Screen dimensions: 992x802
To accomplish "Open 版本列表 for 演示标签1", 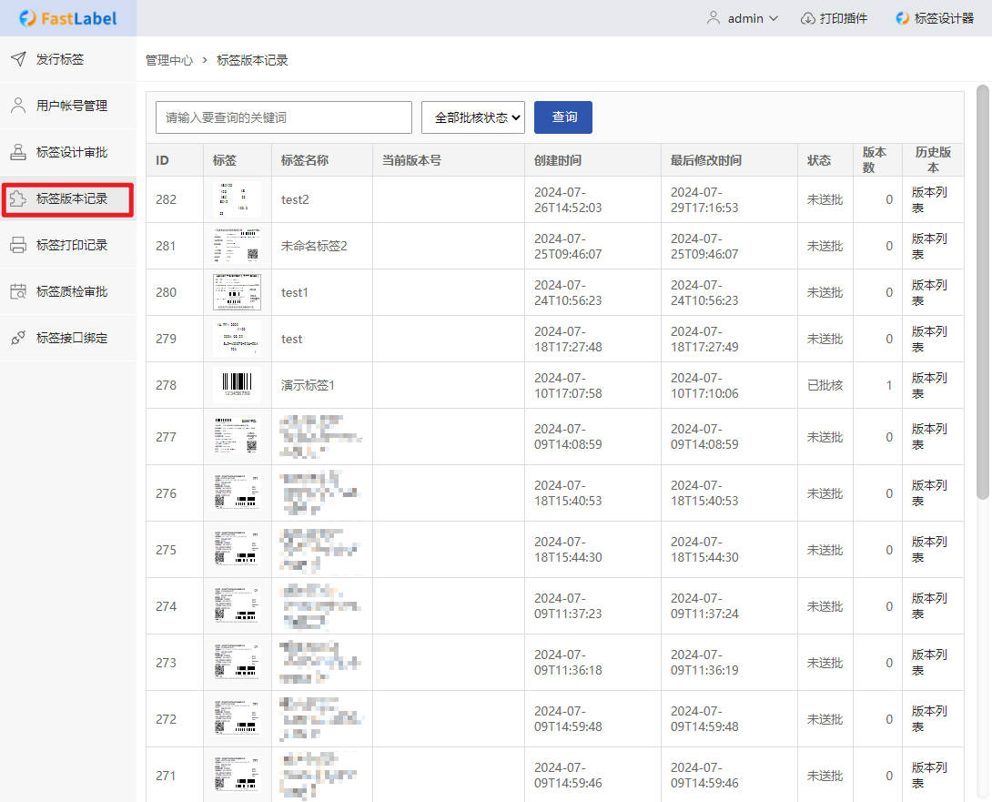I will tap(929, 385).
